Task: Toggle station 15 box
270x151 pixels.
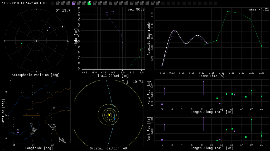Action: 131,3
